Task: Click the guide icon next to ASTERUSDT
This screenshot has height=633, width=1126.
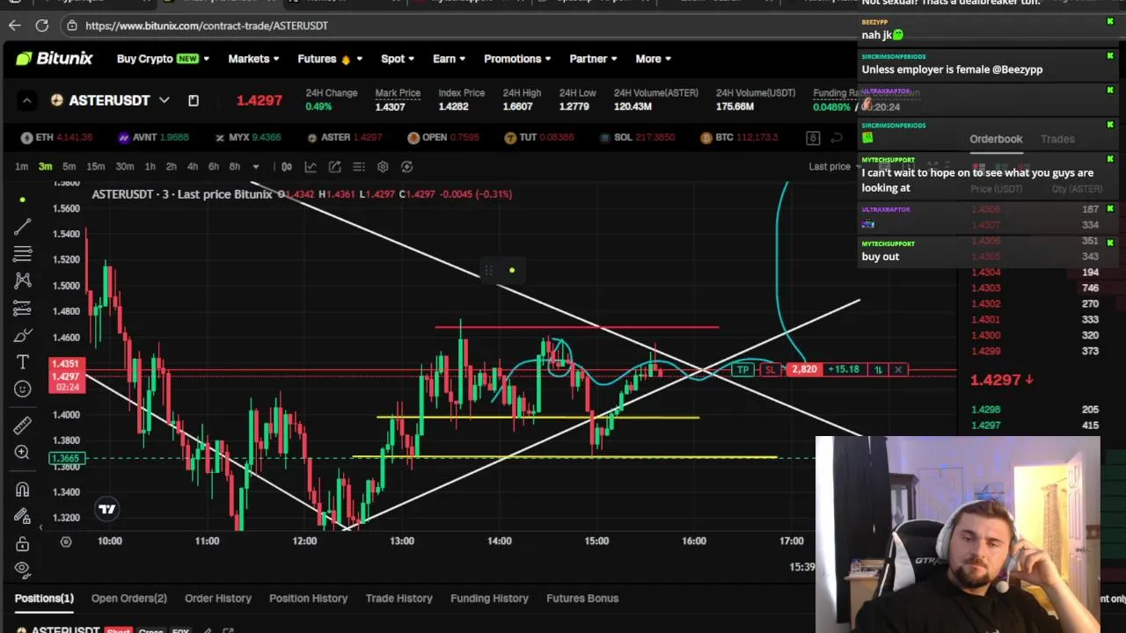Action: (x=194, y=100)
